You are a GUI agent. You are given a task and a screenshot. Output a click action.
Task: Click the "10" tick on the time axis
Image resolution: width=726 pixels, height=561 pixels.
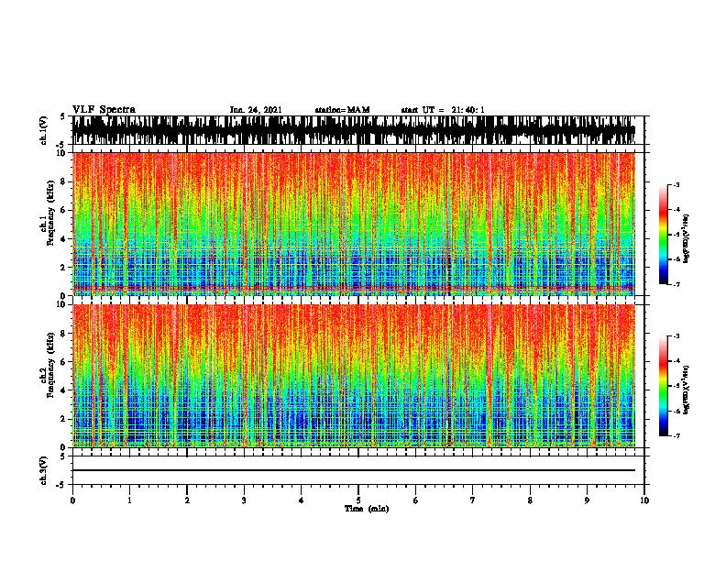(x=644, y=500)
